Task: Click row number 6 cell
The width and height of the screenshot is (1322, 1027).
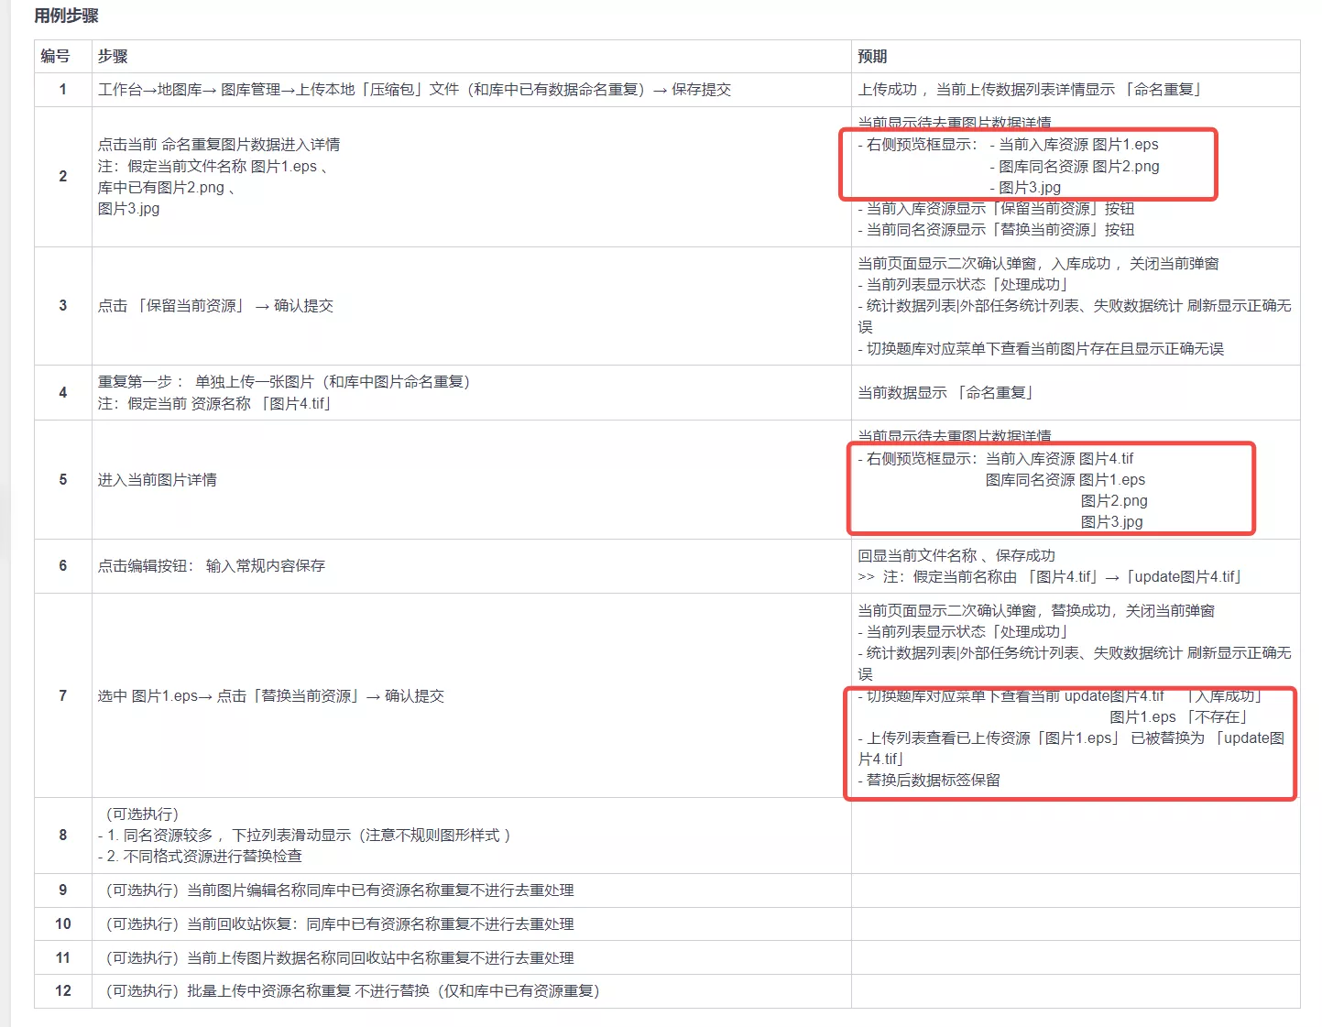Action: (62, 566)
